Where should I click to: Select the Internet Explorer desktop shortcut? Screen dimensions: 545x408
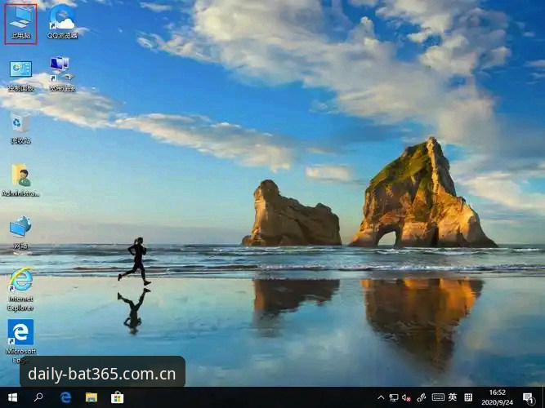(20, 289)
